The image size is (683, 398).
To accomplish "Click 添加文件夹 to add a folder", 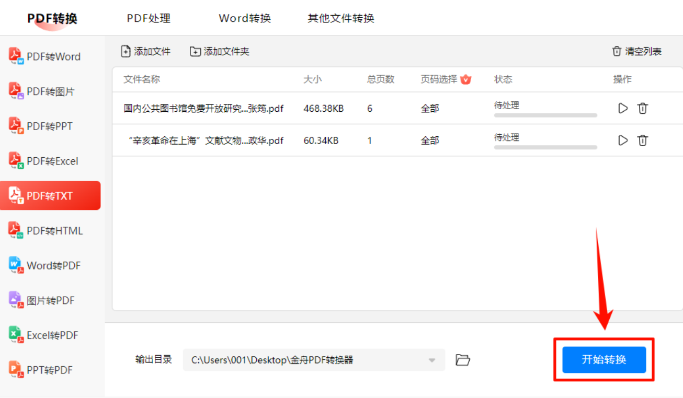I will [220, 51].
